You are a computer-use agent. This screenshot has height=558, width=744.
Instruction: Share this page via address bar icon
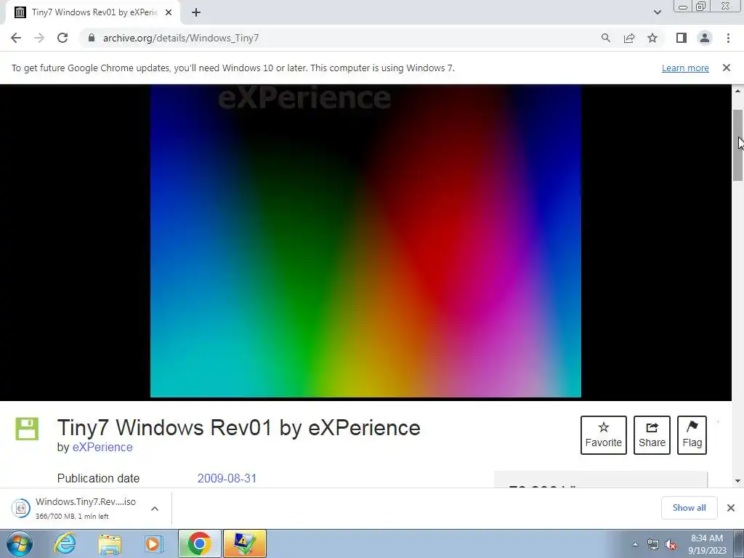(629, 38)
